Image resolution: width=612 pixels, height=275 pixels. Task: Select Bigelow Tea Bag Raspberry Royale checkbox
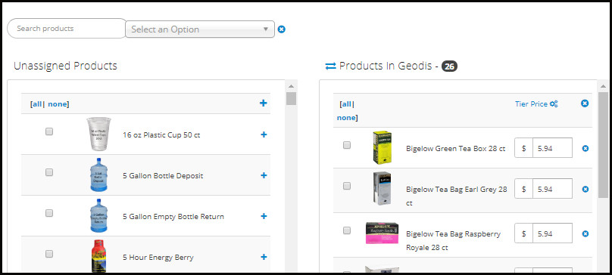click(x=347, y=230)
